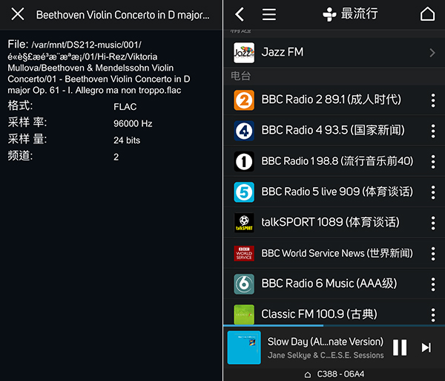Tap artist line Jane Selkye
The width and height of the screenshot is (445, 381).
coord(326,356)
